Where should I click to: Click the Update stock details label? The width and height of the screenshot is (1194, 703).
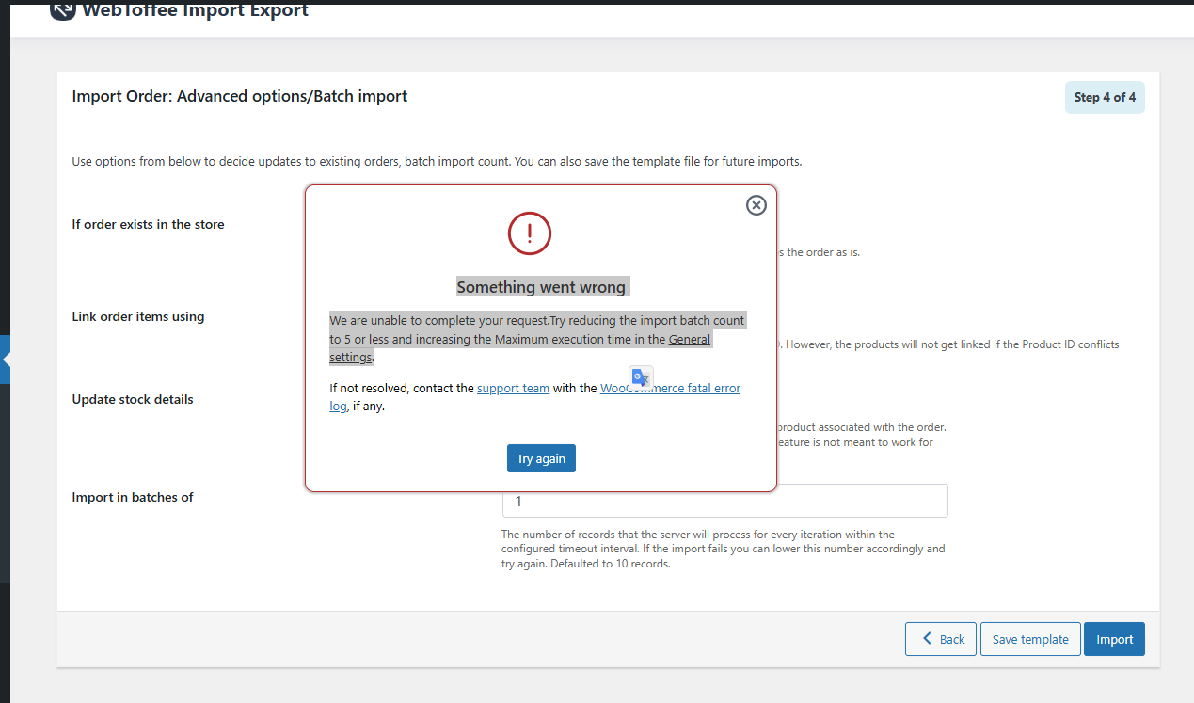coord(133,399)
